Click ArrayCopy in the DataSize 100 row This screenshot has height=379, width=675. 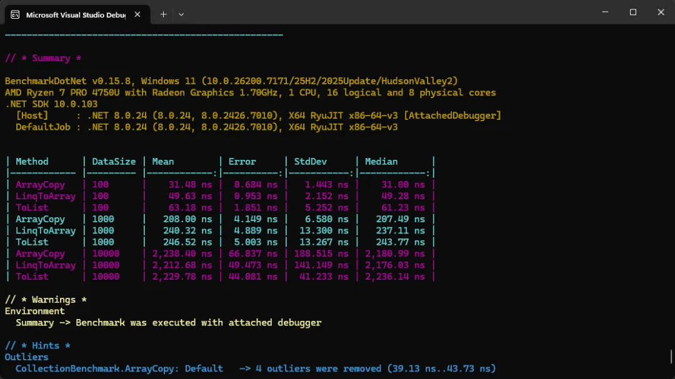point(40,185)
